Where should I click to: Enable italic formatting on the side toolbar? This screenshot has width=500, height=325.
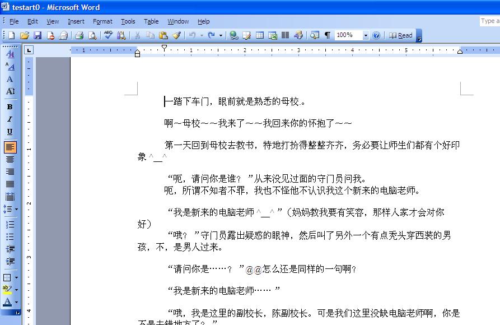click(10, 119)
